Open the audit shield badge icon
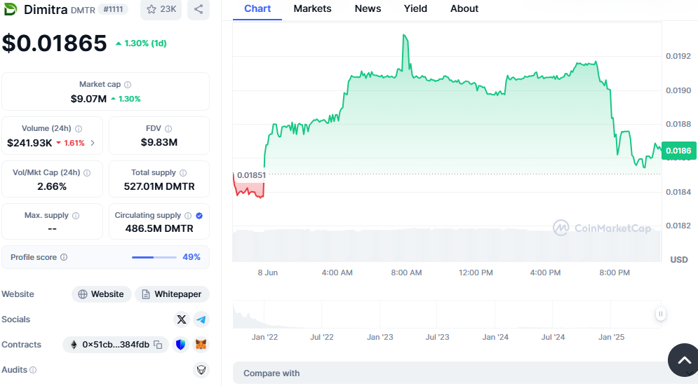 tap(201, 370)
